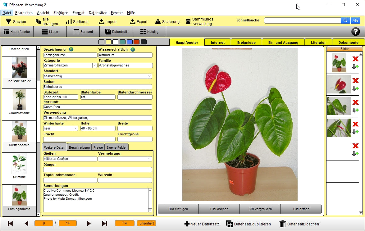Expand the Winterhärte dropdown

[75, 129]
